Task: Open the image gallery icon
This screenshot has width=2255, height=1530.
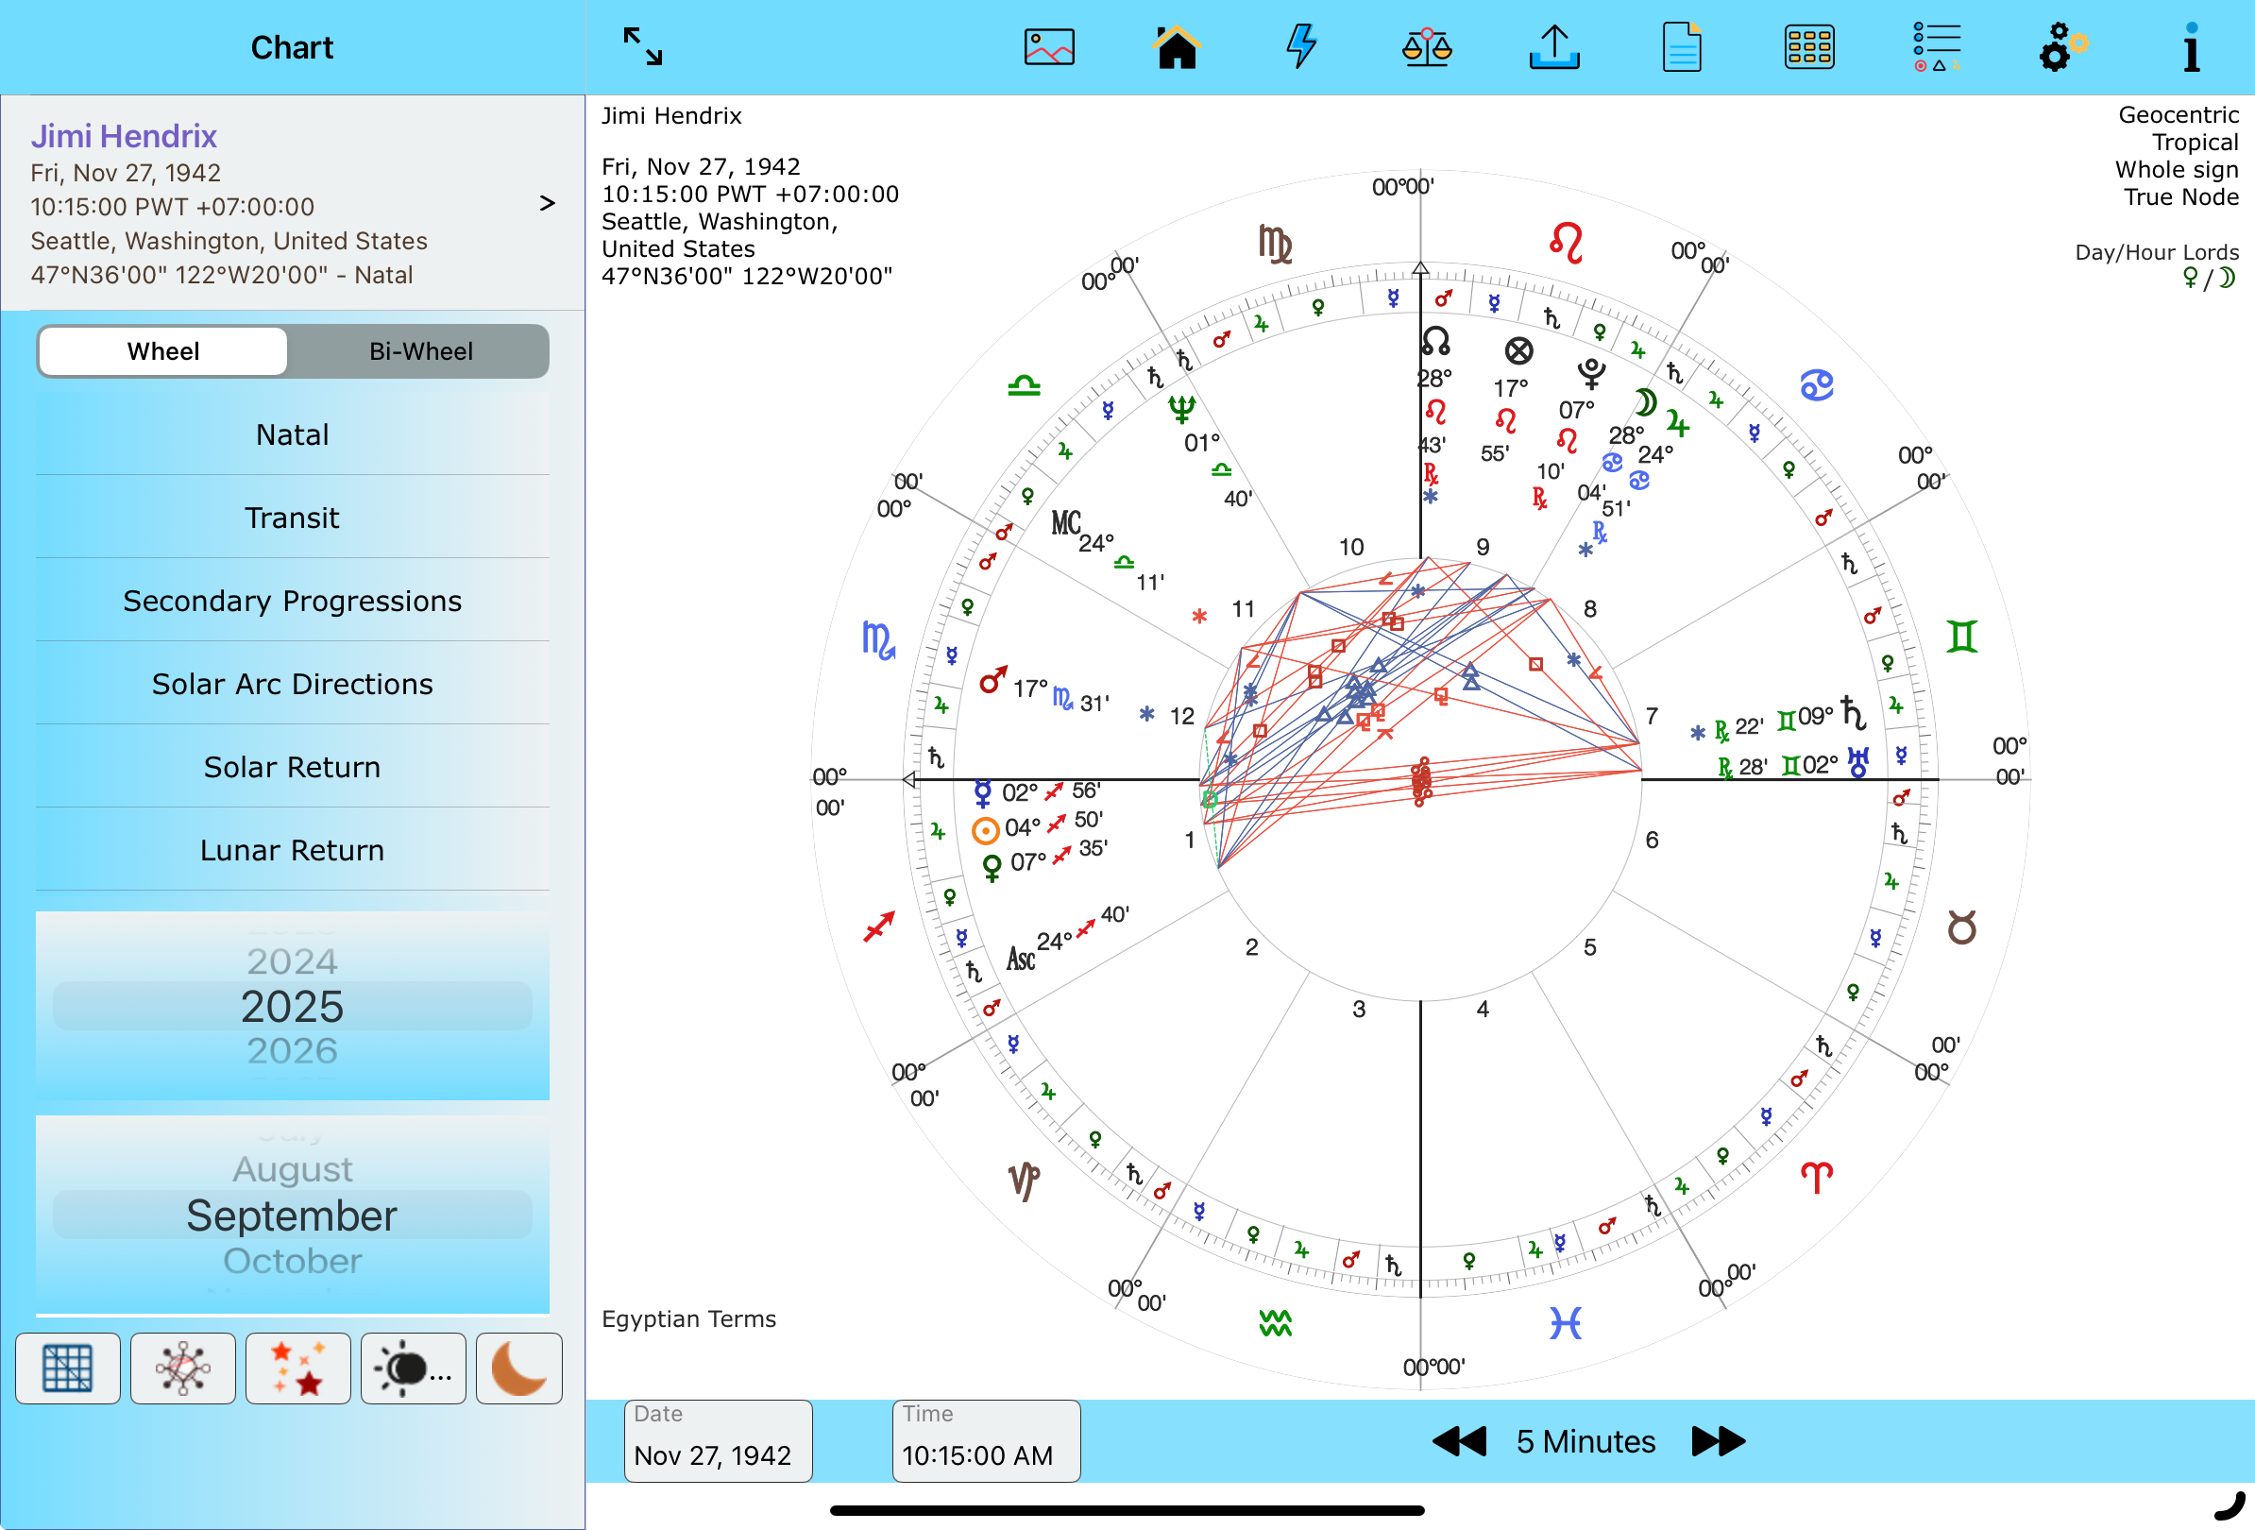Action: click(x=1049, y=46)
